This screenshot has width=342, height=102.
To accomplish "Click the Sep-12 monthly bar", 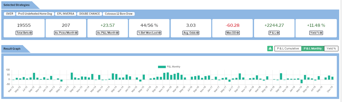I will pyautogui.click(x=34, y=76).
